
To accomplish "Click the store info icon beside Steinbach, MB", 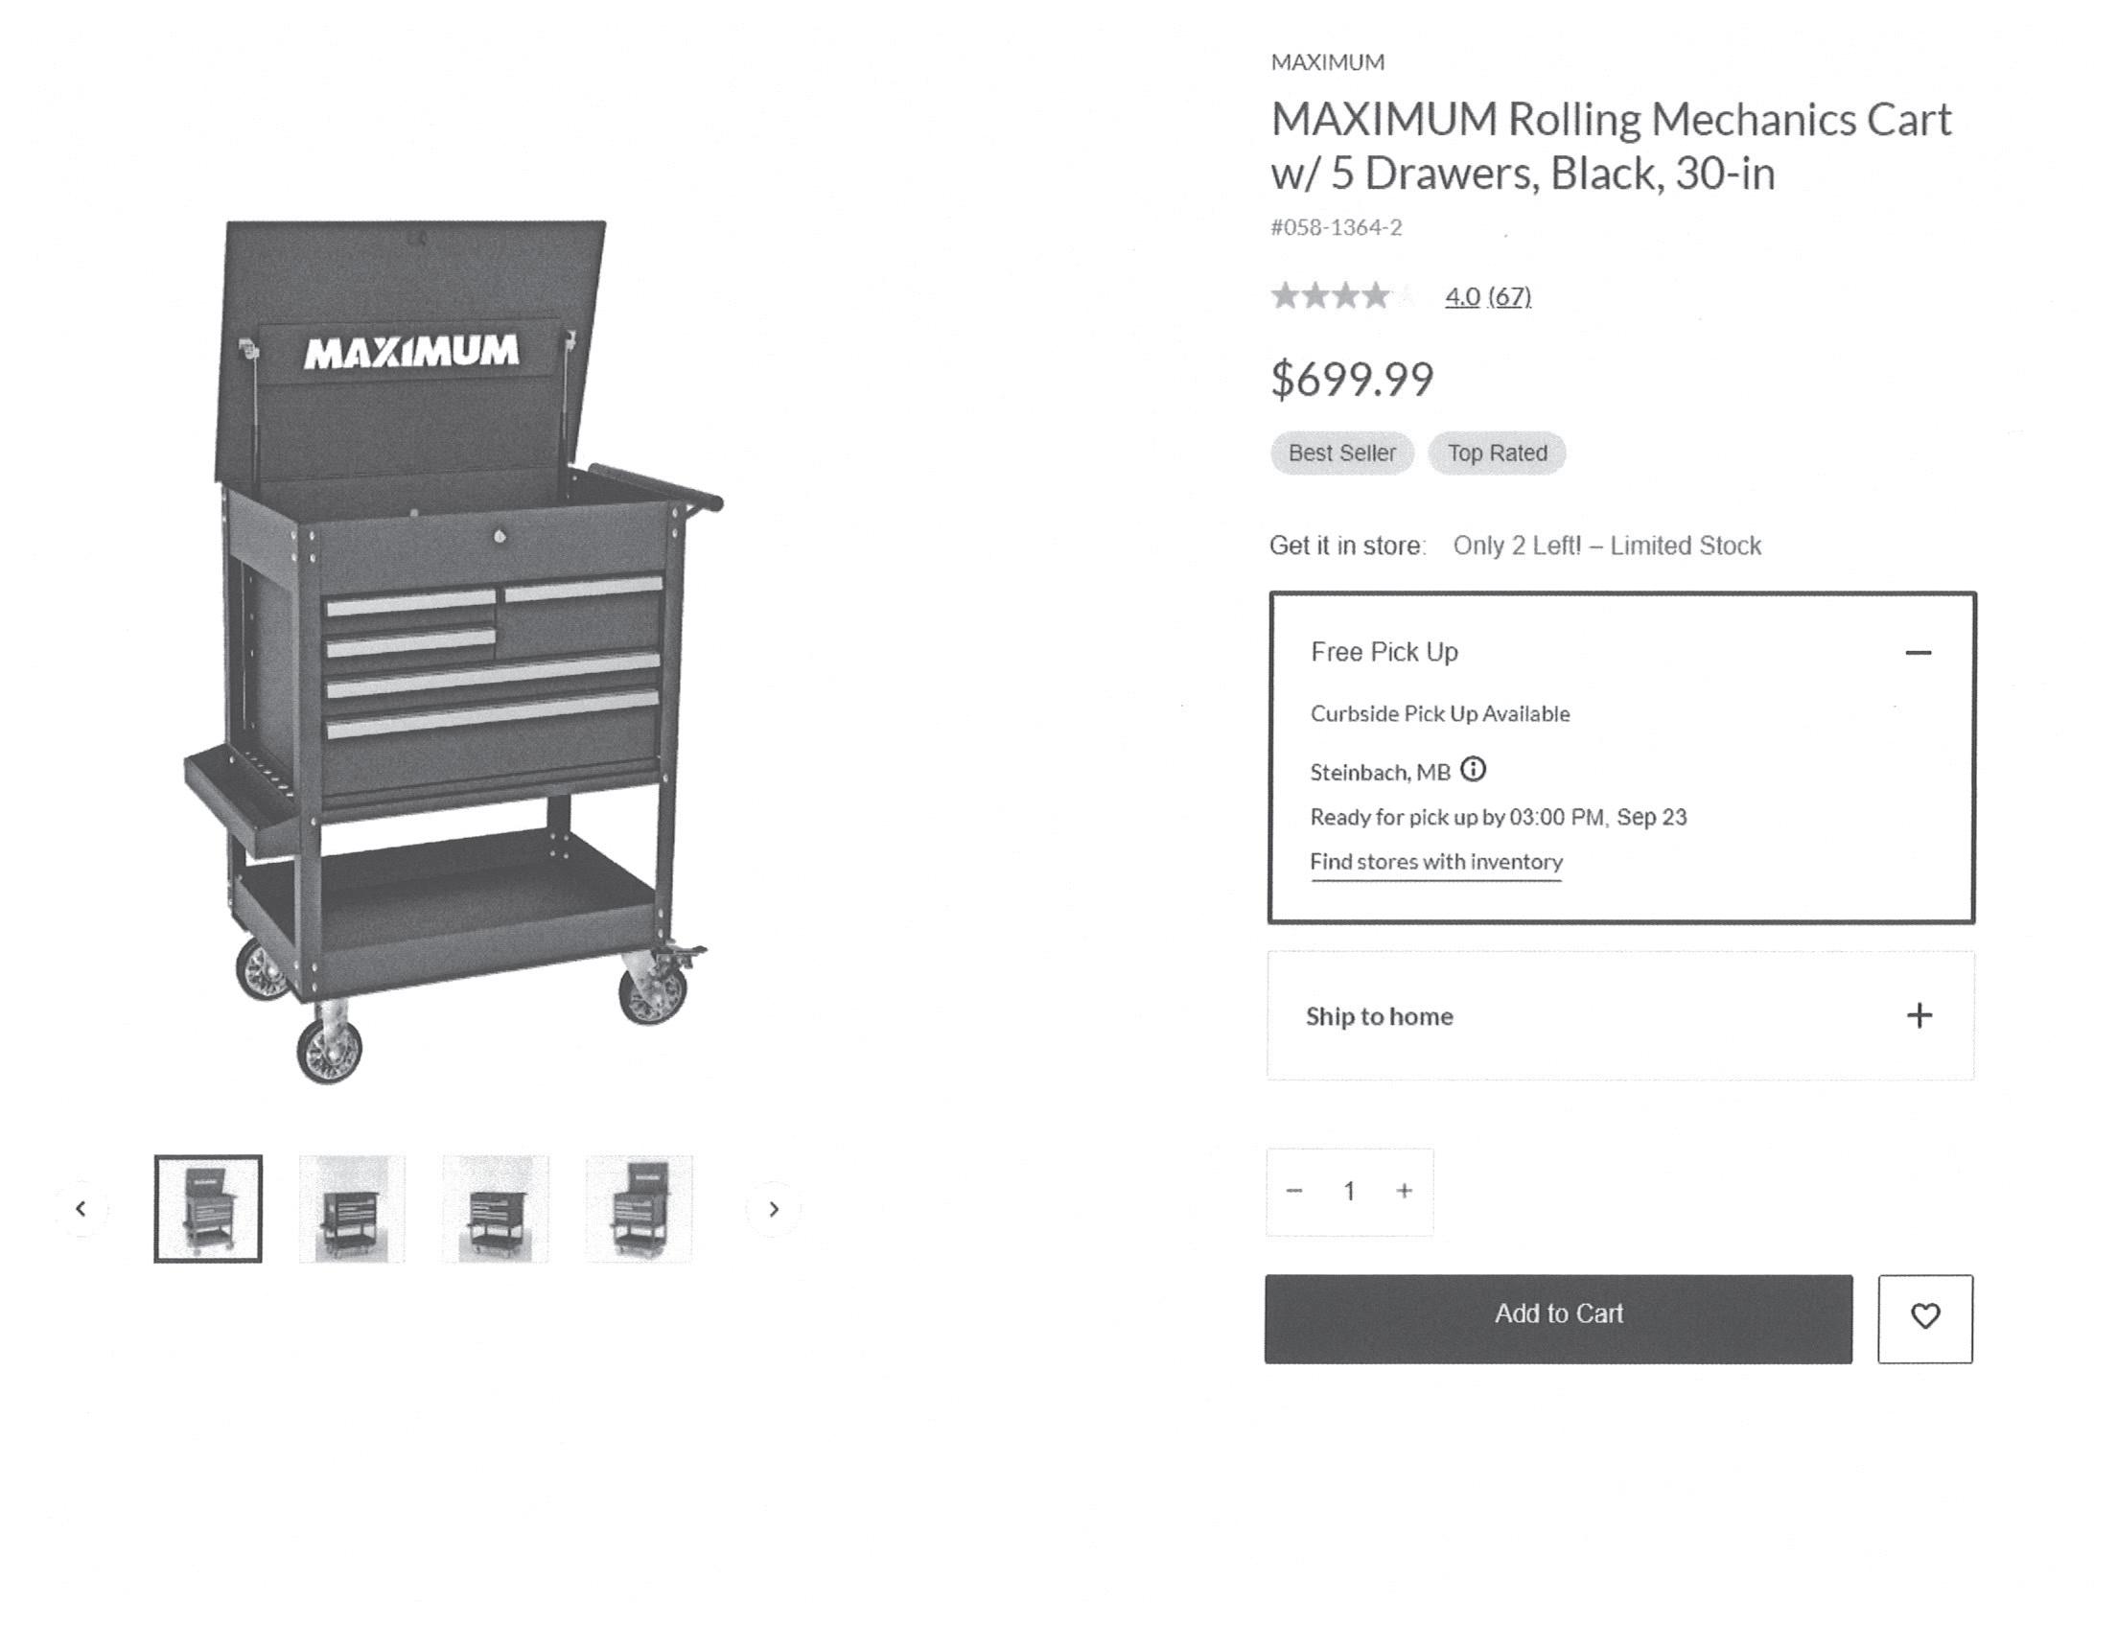I will coord(1473,770).
